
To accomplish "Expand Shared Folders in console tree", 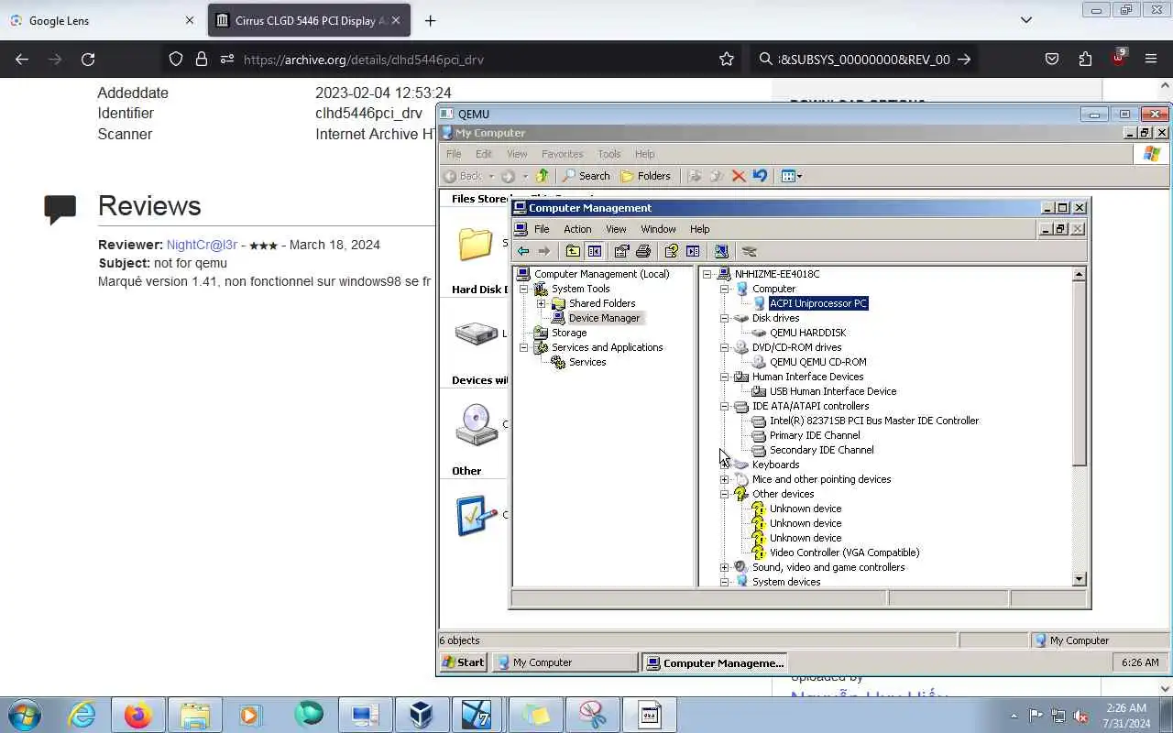I will click(541, 303).
